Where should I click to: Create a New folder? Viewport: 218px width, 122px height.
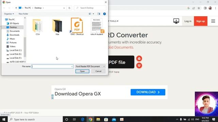(x=24, y=14)
